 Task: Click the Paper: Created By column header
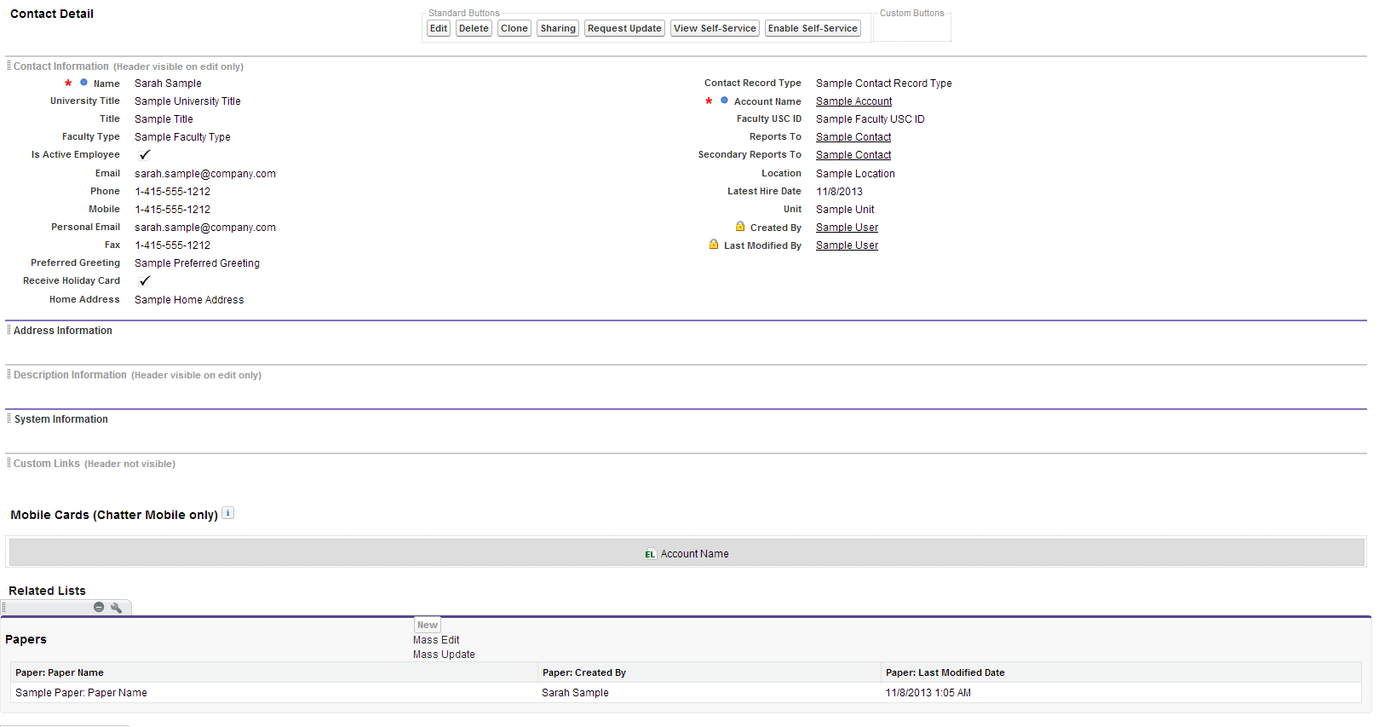(x=709, y=672)
